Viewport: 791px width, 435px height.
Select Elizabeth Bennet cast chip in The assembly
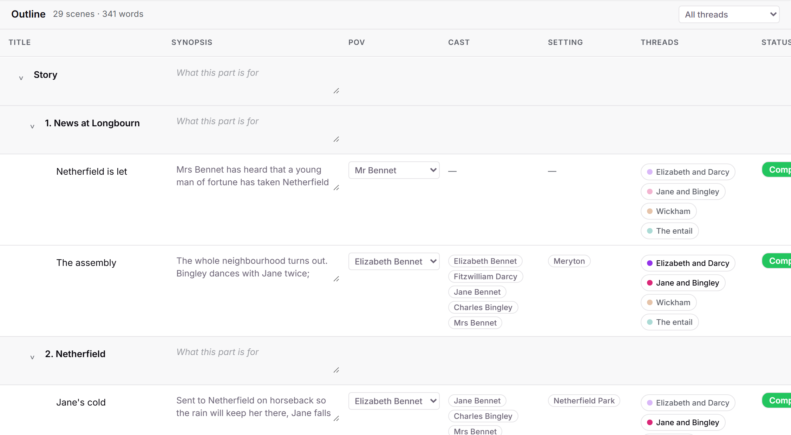coord(485,261)
